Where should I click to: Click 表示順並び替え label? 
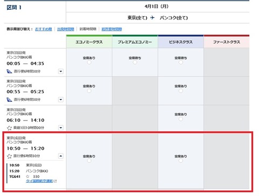tap(19, 29)
